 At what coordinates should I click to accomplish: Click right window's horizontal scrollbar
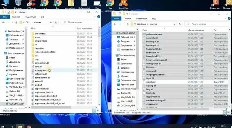(x=176, y=109)
